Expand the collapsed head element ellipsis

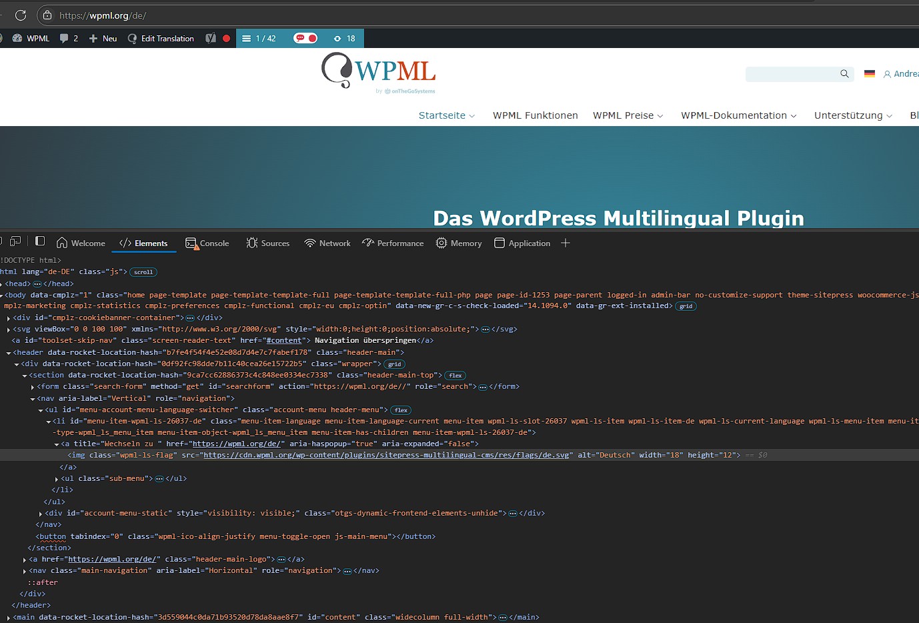coord(37,284)
